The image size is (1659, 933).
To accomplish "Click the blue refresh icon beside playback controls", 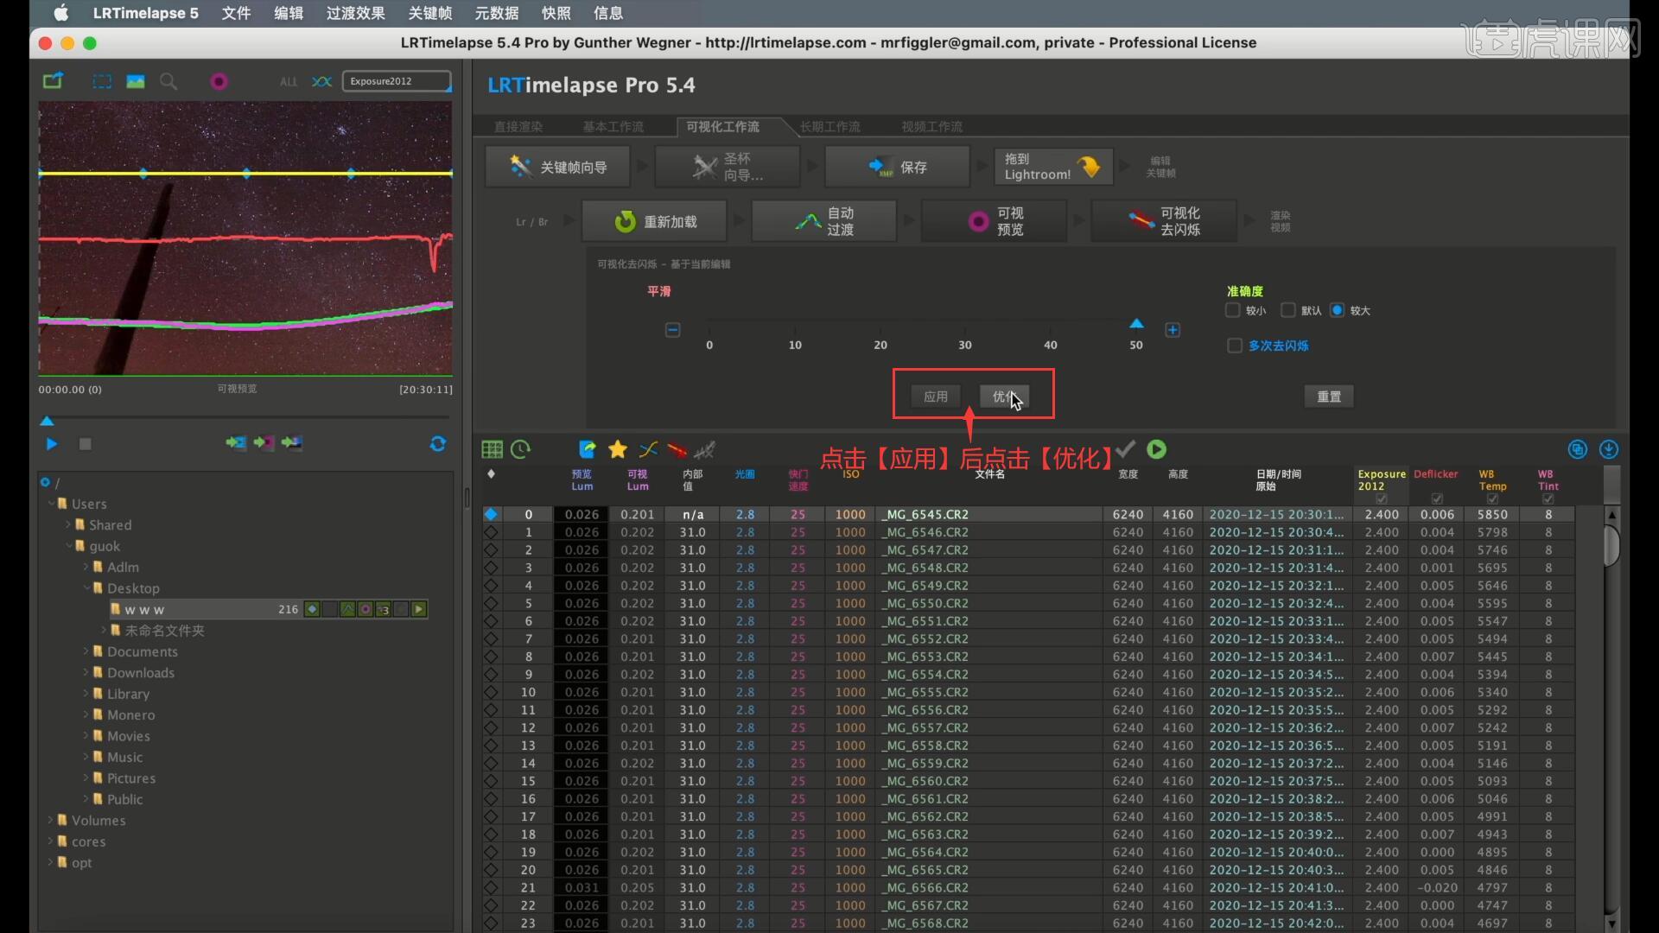I will pyautogui.click(x=438, y=443).
